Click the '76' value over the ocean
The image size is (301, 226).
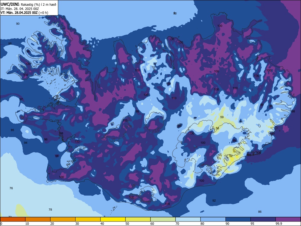(x=11, y=188)
